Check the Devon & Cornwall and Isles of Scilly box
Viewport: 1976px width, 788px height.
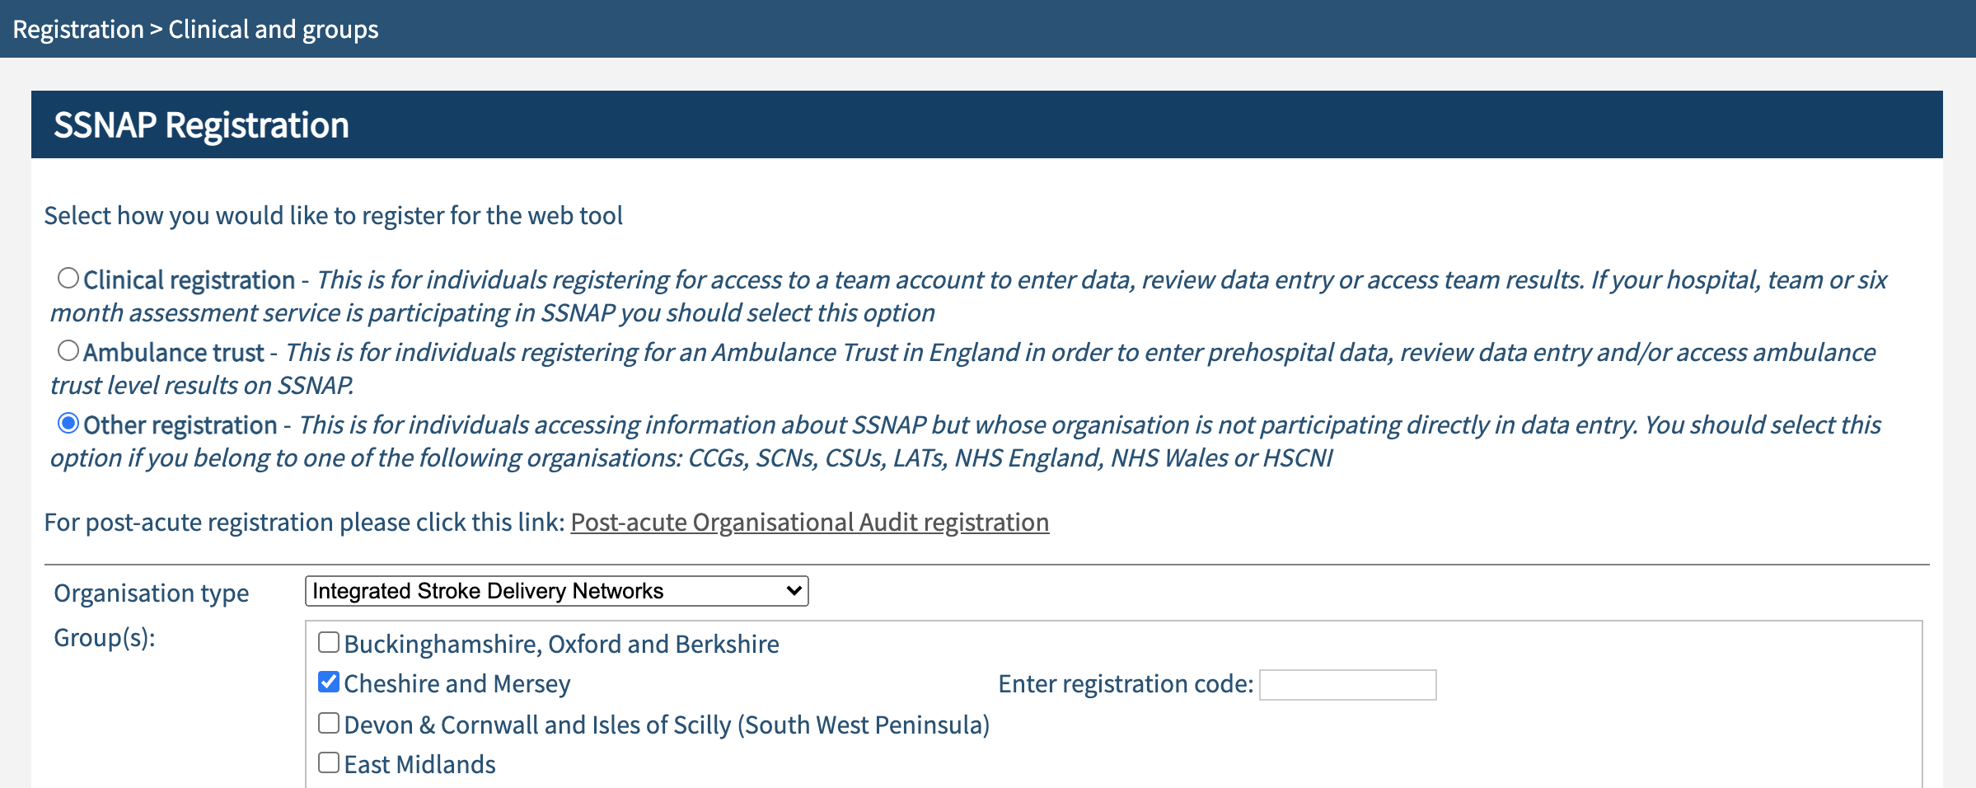tap(329, 723)
